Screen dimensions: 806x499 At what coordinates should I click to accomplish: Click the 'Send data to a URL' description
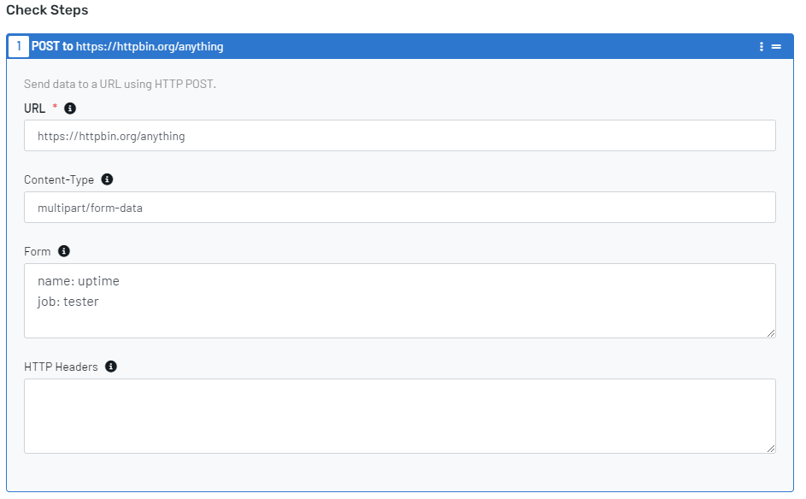click(120, 84)
